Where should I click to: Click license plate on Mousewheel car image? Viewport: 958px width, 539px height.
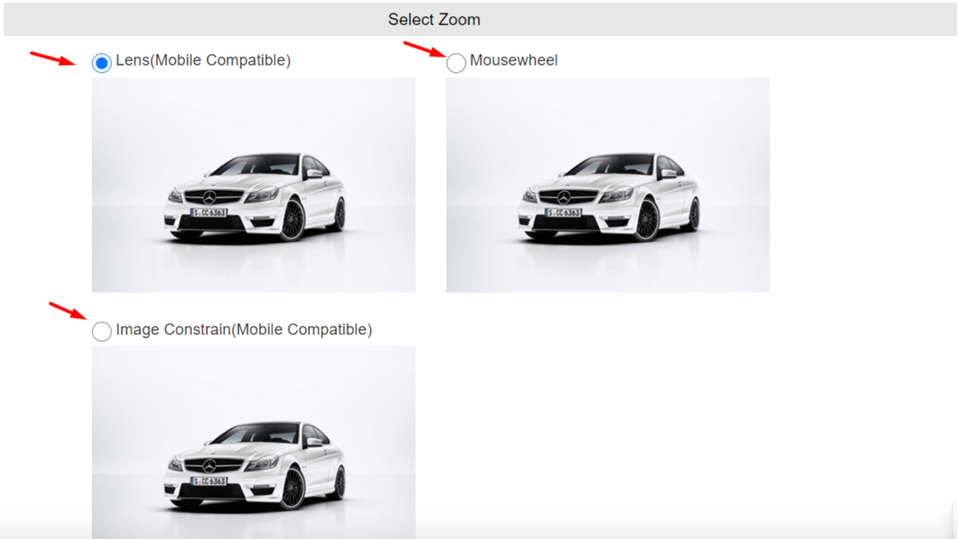564,213
